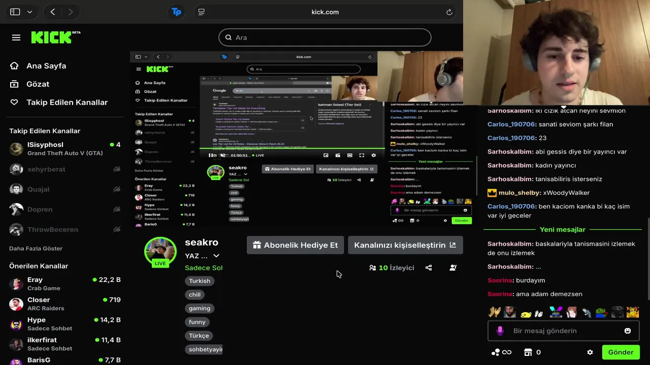The width and height of the screenshot is (650, 365).
Task: Reload the kick.com page
Action: click(x=449, y=12)
